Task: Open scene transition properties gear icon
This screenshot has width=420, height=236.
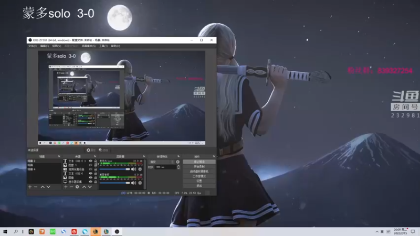Action: point(177,162)
